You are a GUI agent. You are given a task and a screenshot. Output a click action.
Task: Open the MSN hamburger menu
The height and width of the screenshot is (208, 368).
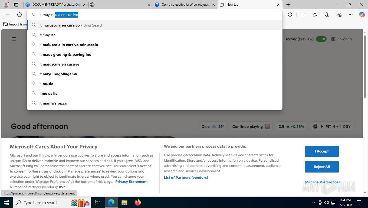[14, 39]
